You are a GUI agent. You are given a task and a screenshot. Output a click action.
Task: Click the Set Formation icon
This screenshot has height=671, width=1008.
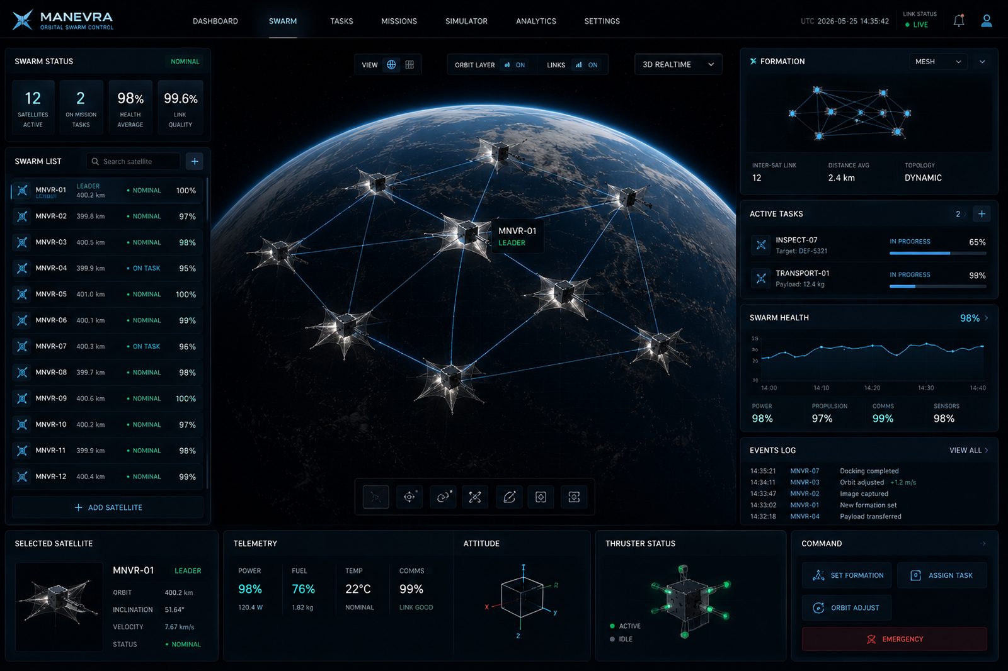pos(818,575)
